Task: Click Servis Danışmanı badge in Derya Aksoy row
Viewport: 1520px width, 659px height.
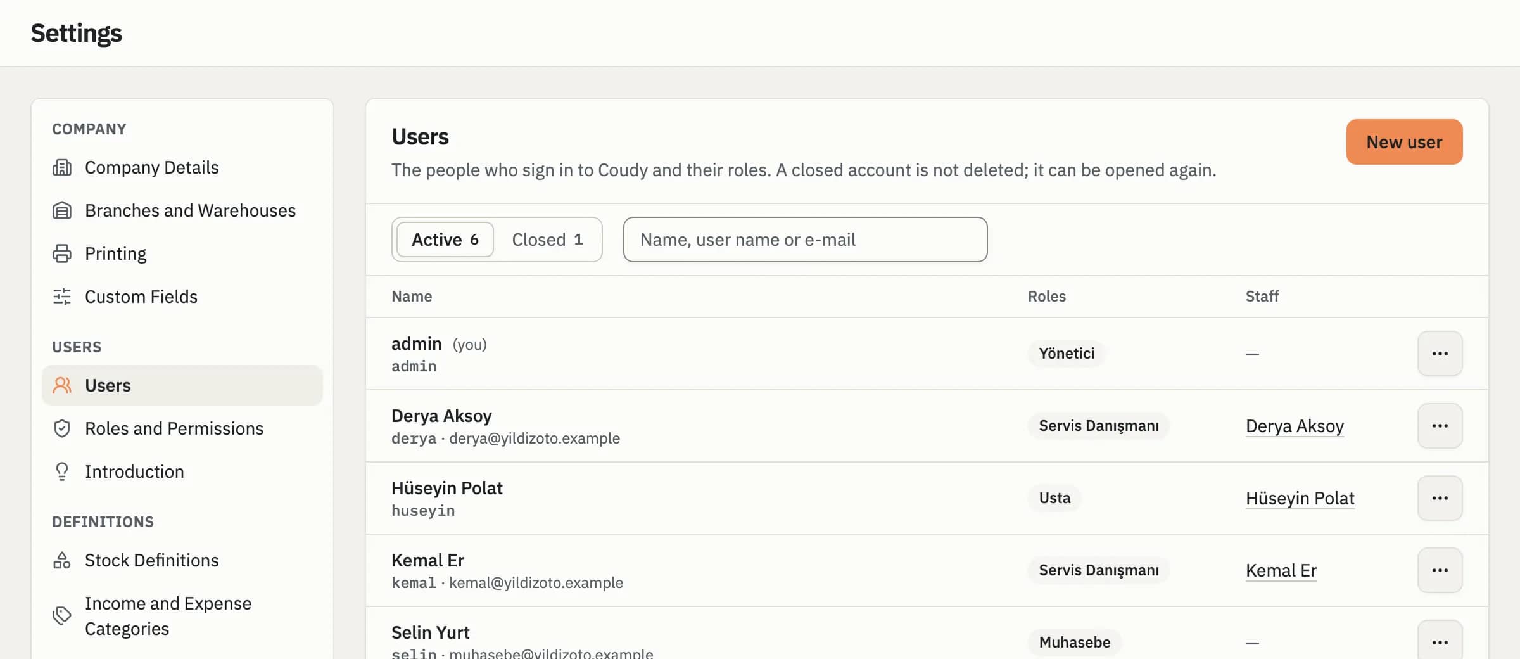Action: pos(1099,426)
